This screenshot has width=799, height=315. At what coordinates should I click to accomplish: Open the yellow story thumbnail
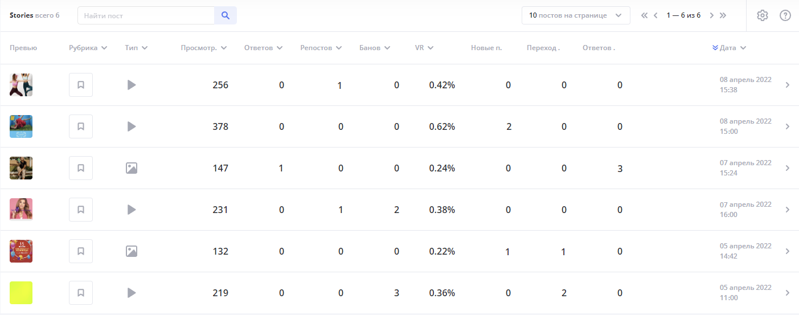point(21,293)
